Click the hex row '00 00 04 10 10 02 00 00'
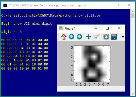The height and width of the screenshot is (97, 136). tap(25, 56)
